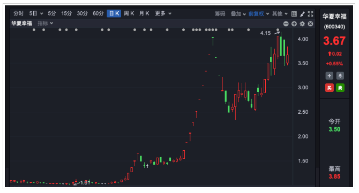Open the 更多 more periods dropdown

163,13
